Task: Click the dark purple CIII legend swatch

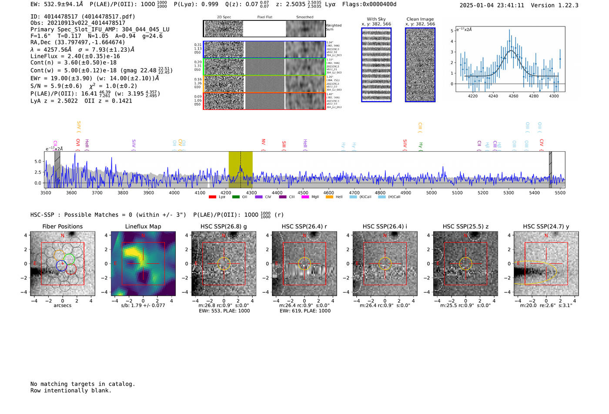Action: 283,197
